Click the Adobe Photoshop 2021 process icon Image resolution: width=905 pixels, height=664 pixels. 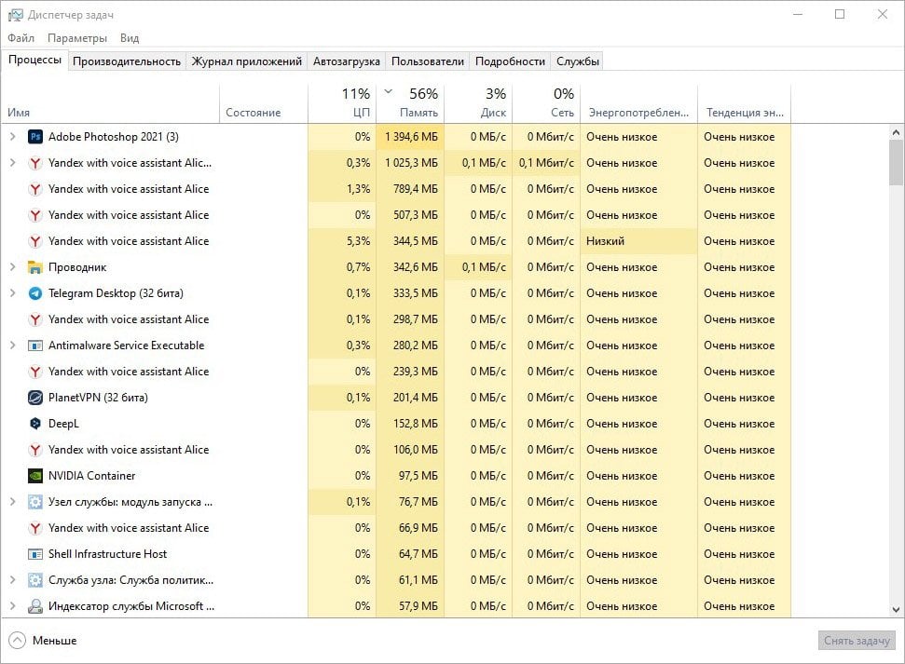pyautogui.click(x=35, y=137)
